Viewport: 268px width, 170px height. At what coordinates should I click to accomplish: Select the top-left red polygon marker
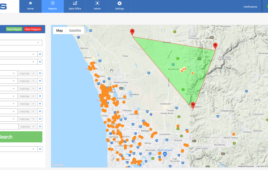[132, 32]
